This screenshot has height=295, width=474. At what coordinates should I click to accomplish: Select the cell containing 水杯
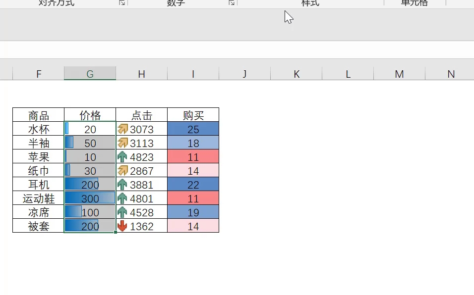[38, 129]
